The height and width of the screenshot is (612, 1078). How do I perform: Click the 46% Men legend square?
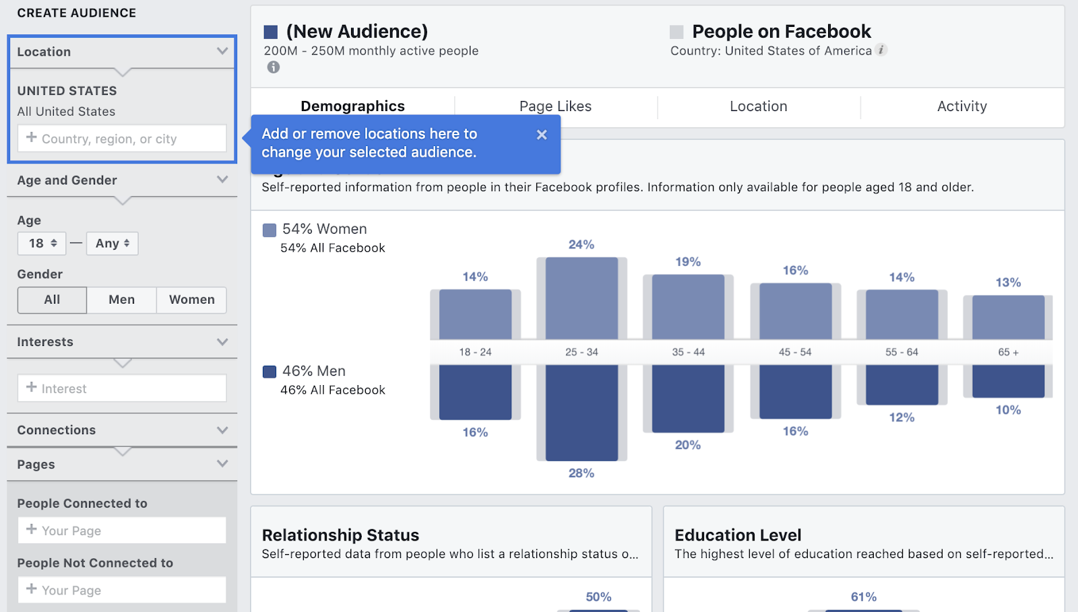coord(269,372)
